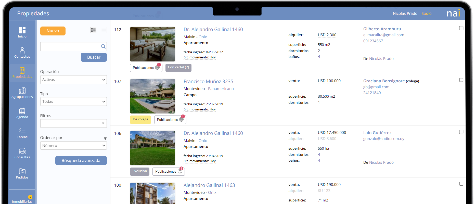
Task: Select the Propiedades sidebar tab
Action: tap(22, 73)
